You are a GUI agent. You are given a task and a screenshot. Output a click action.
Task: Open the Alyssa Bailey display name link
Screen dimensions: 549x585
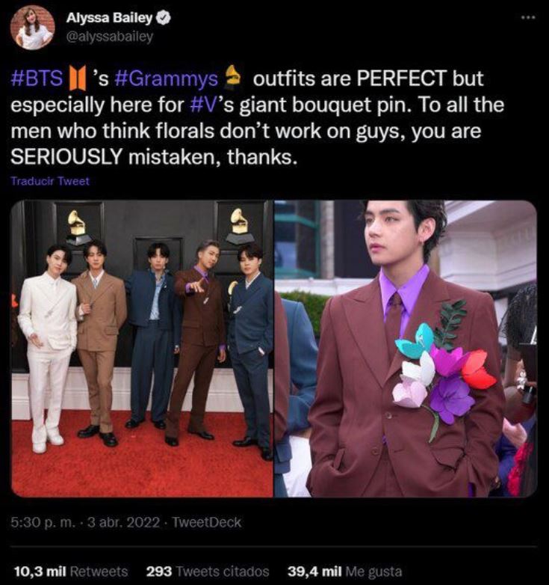[x=110, y=18]
